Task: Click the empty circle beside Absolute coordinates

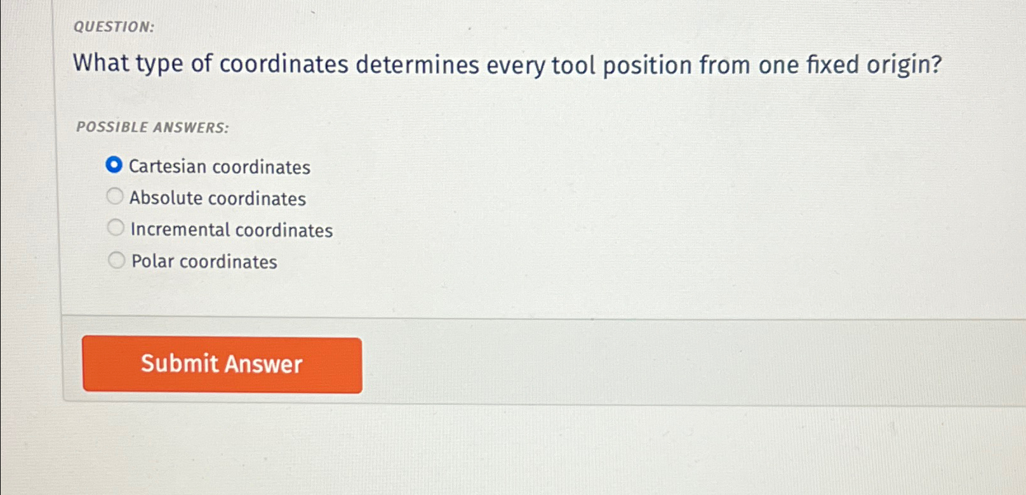Action: coord(116,196)
